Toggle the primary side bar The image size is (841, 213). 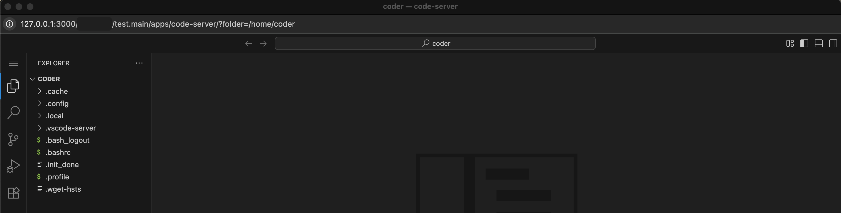tap(804, 43)
